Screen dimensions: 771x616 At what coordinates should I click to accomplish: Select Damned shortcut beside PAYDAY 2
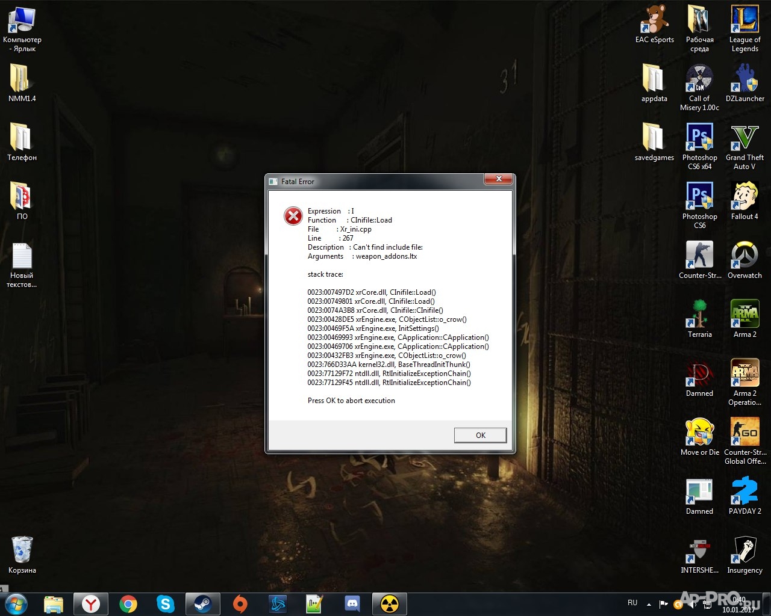tap(700, 496)
